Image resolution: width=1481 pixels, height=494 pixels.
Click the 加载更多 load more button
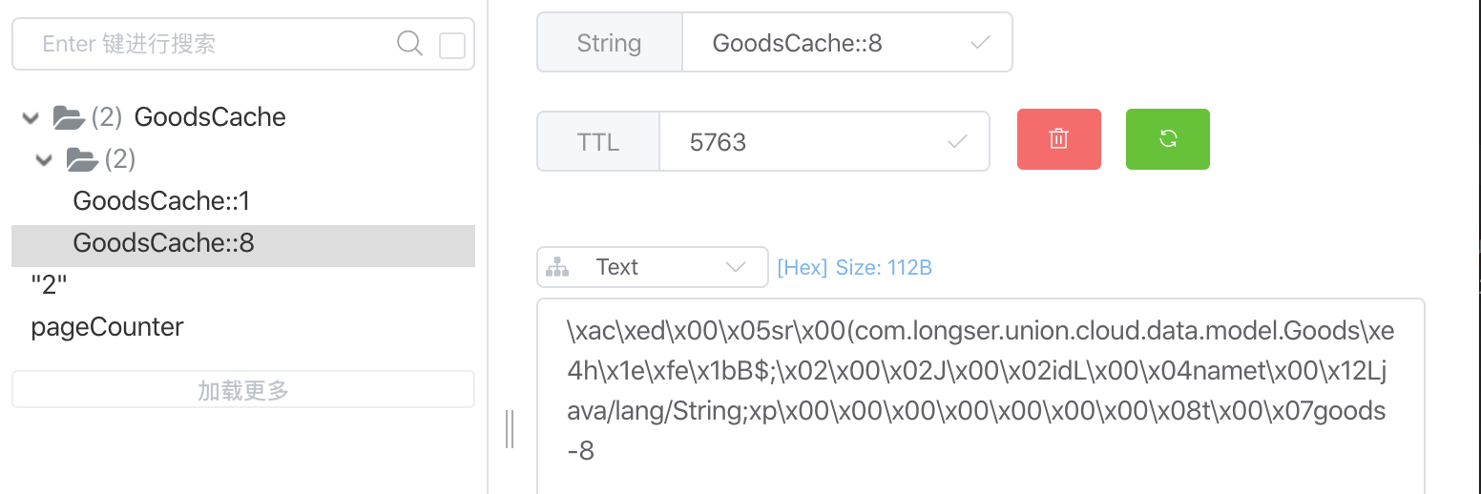coord(242,390)
